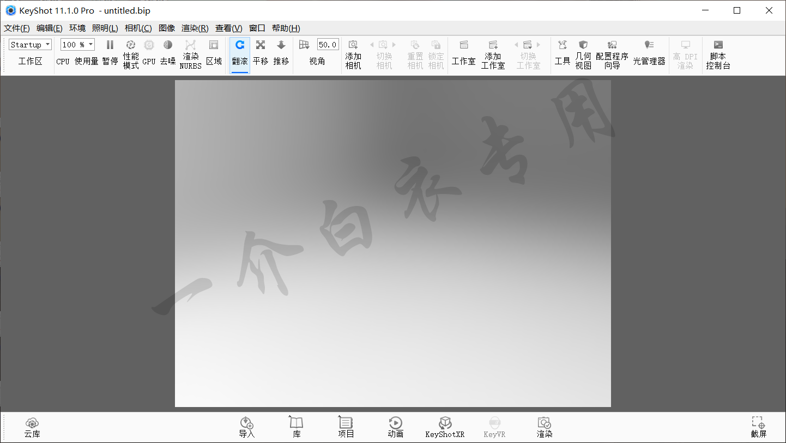The height and width of the screenshot is (443, 786).
Task: Click the 云库 cloud library icon
Action: pyautogui.click(x=32, y=427)
